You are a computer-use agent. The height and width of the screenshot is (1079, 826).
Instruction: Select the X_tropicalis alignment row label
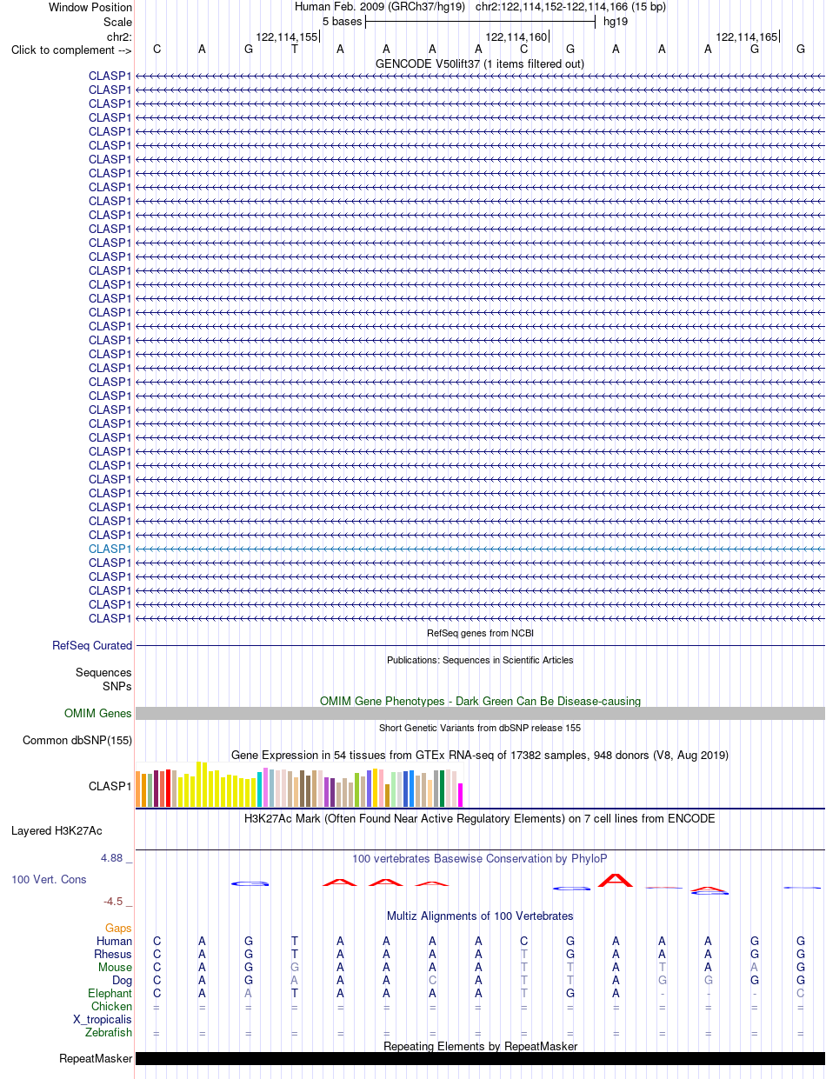coord(103,1019)
